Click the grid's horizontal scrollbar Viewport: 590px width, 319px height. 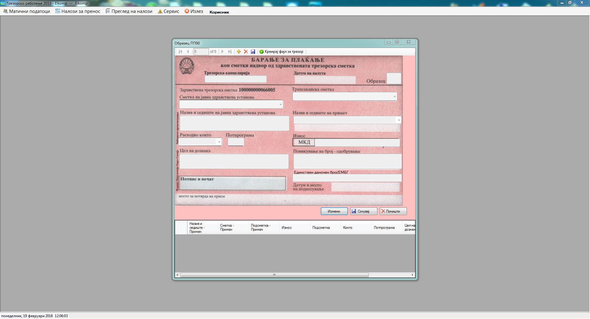274,275
